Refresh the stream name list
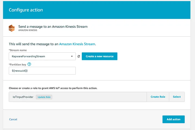Viewport: 195px width, 130px height. click(79, 56)
